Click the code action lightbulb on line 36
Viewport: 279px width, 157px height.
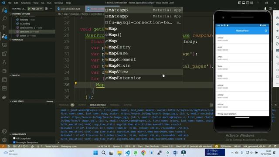pyautogui.click(x=76, y=83)
